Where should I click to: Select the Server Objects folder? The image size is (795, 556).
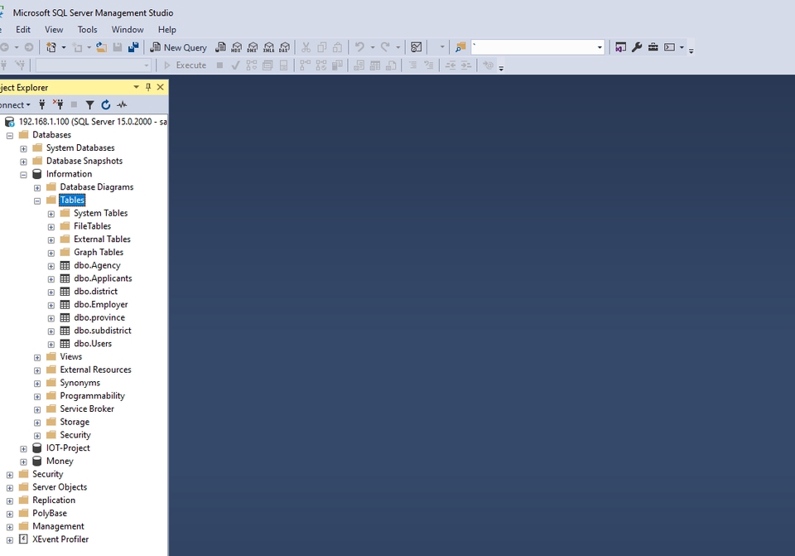[60, 487]
